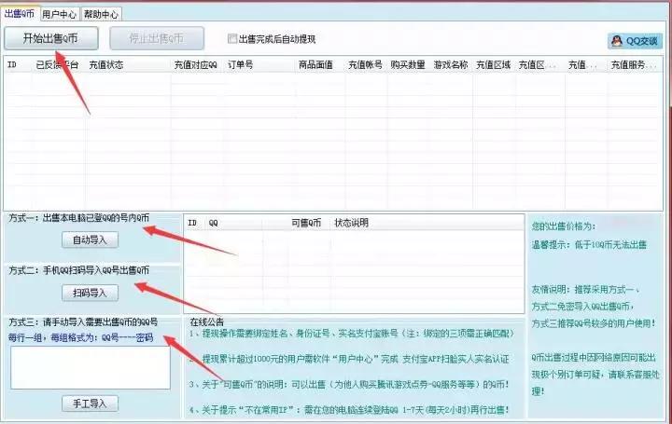Select the 充值对应QQ column header
Screen dimensions: 672x424
click(x=195, y=65)
